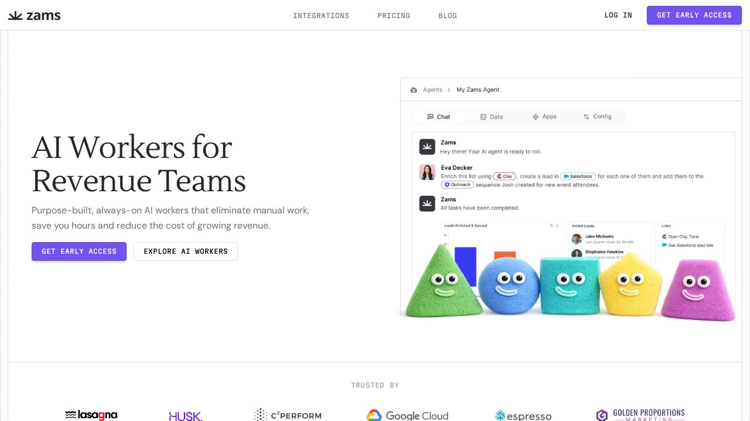The width and height of the screenshot is (750, 421).
Task: Click the header Get Early Access button
Action: pos(694,15)
